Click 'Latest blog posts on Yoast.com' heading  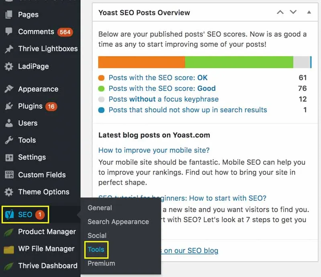154,135
